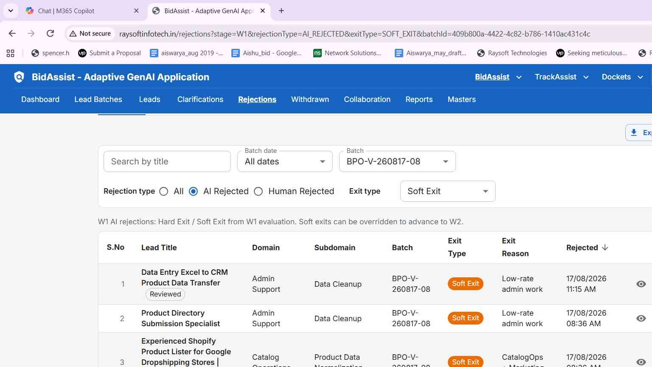Open the browser apps grid icon
Viewport: 652px width, 367px height.
tap(11, 53)
